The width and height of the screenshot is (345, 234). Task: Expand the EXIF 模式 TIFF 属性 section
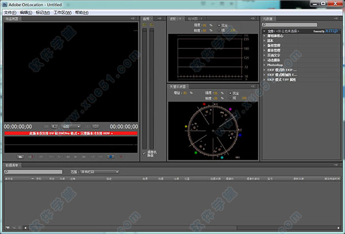click(264, 80)
